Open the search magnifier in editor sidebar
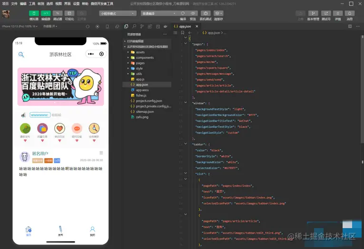The image size is (364, 249). pos(134,27)
